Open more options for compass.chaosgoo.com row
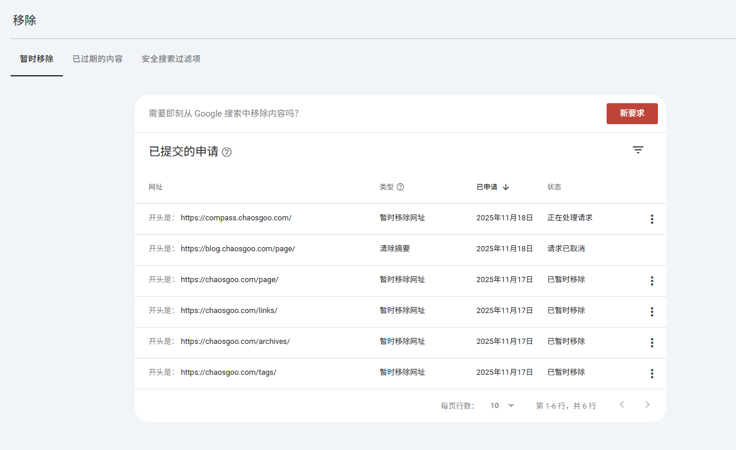The width and height of the screenshot is (736, 450). tap(652, 219)
